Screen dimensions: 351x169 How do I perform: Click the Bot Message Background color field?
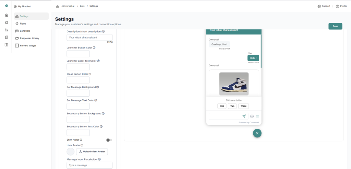pyautogui.click(x=78, y=93)
